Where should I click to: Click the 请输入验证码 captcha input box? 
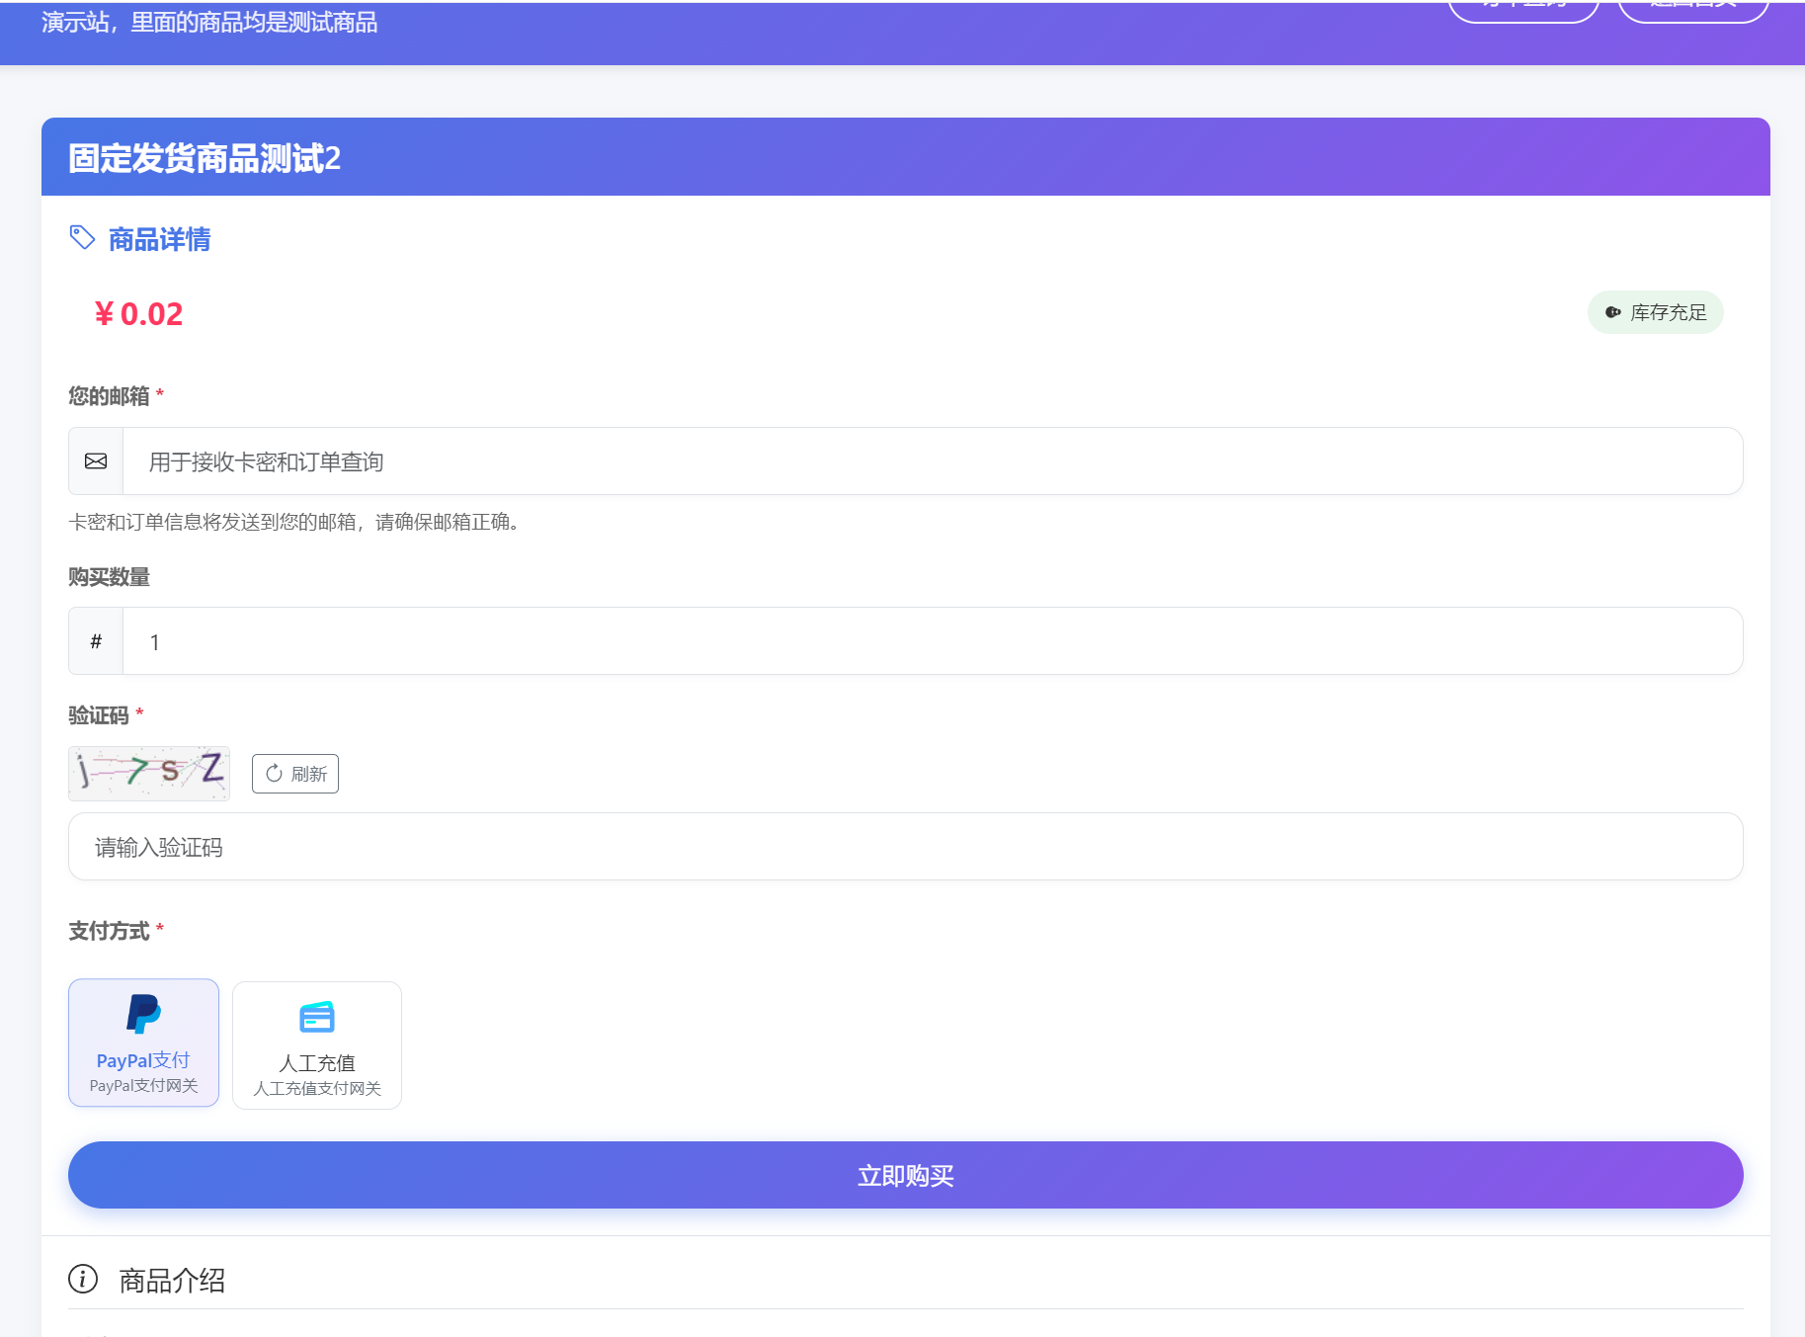(x=905, y=847)
